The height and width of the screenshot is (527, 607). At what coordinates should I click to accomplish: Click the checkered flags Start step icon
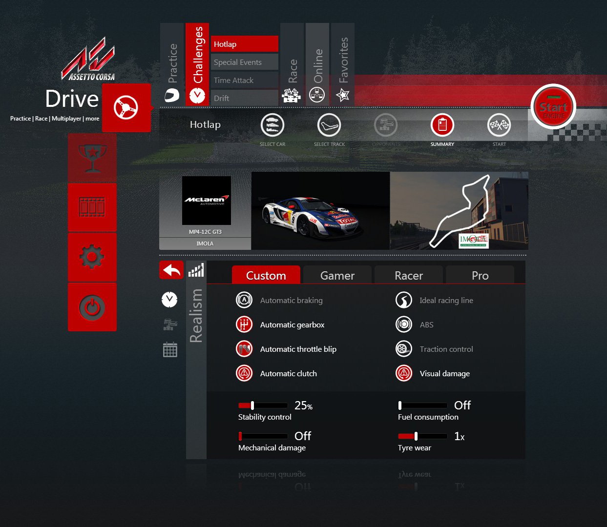pos(499,125)
